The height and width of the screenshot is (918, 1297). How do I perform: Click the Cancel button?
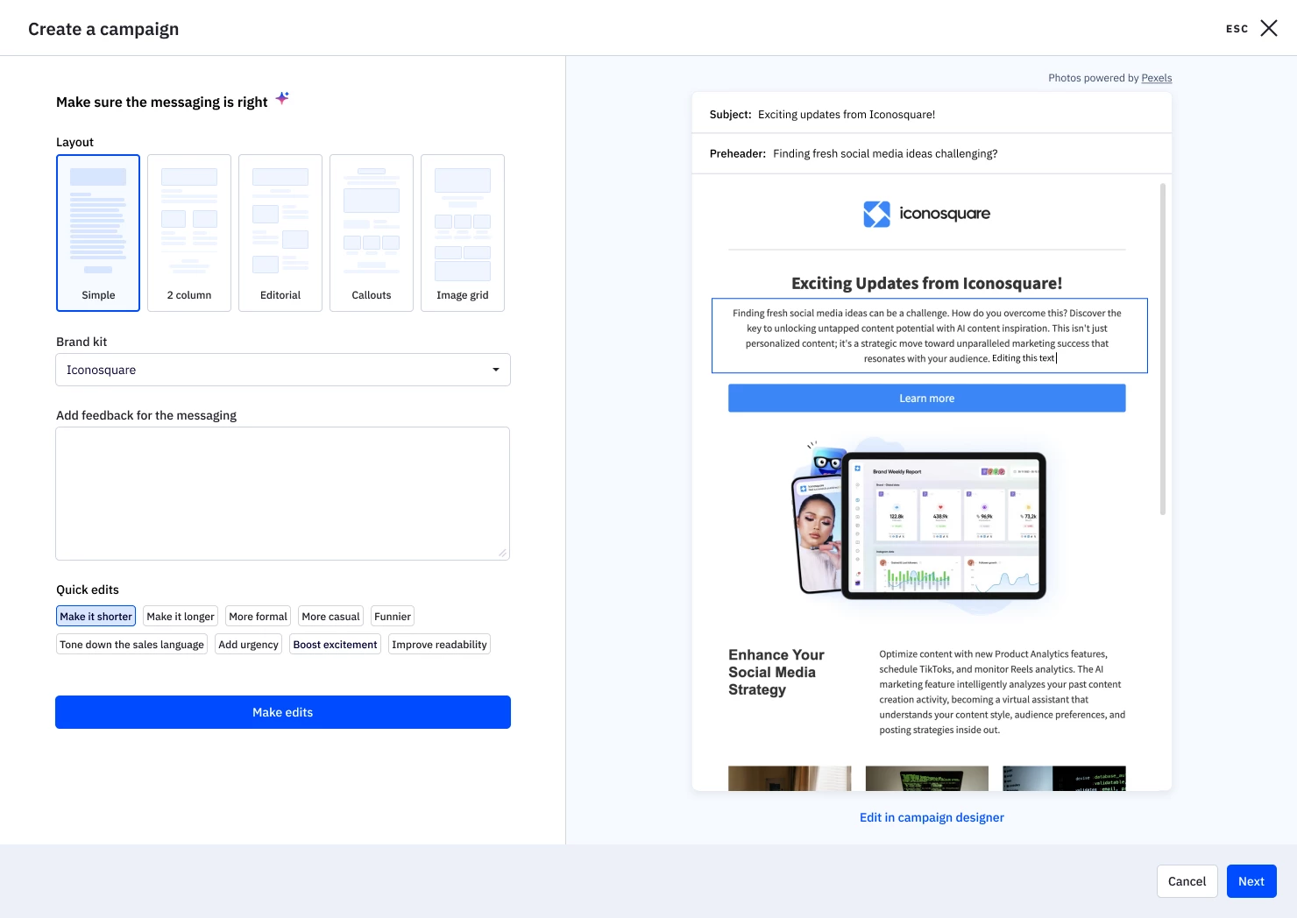[x=1187, y=881]
